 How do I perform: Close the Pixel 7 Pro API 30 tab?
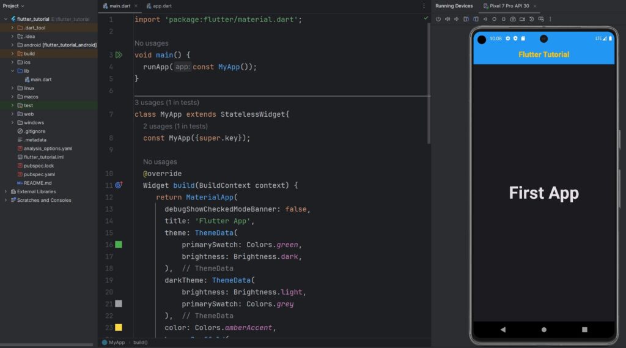pos(535,6)
